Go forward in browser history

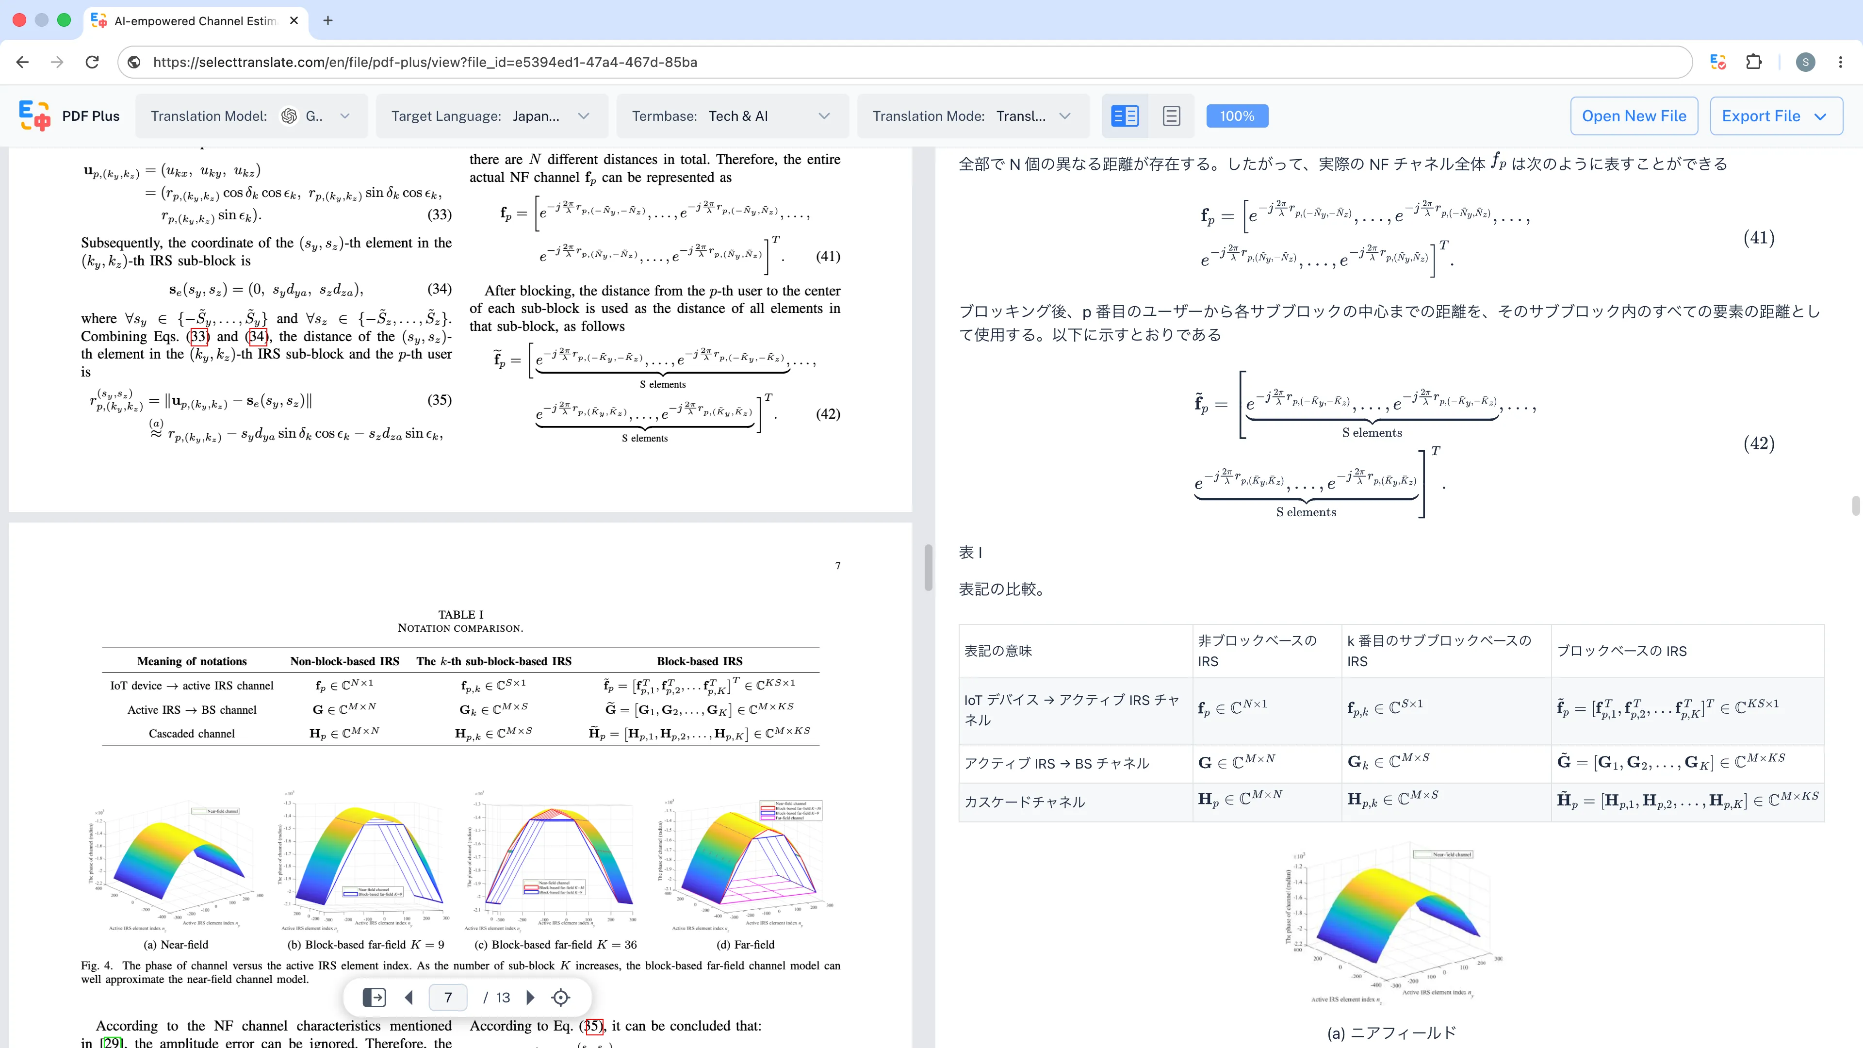pos(57,62)
